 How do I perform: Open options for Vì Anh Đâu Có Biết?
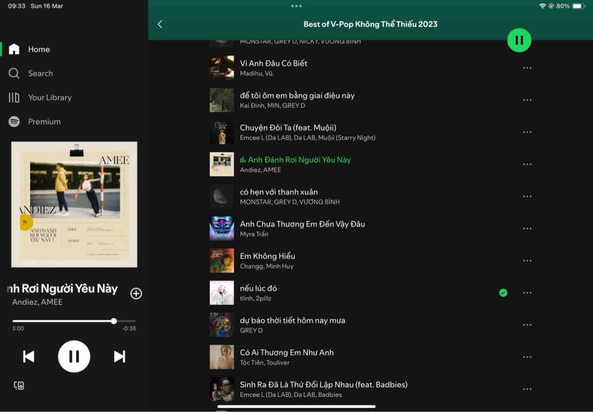(x=527, y=68)
